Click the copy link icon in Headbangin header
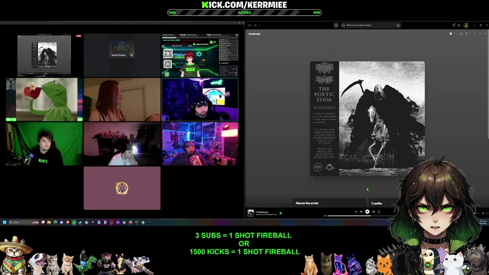The height and width of the screenshot is (275, 489). 466,34
